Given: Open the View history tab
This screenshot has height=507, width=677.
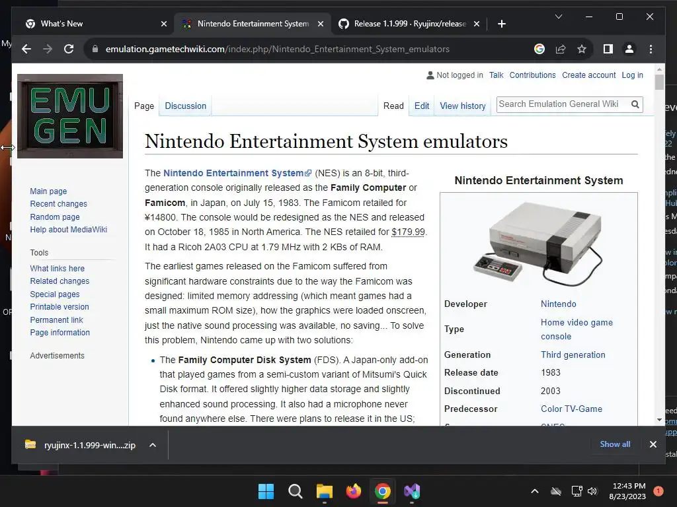Looking at the screenshot, I should point(462,106).
